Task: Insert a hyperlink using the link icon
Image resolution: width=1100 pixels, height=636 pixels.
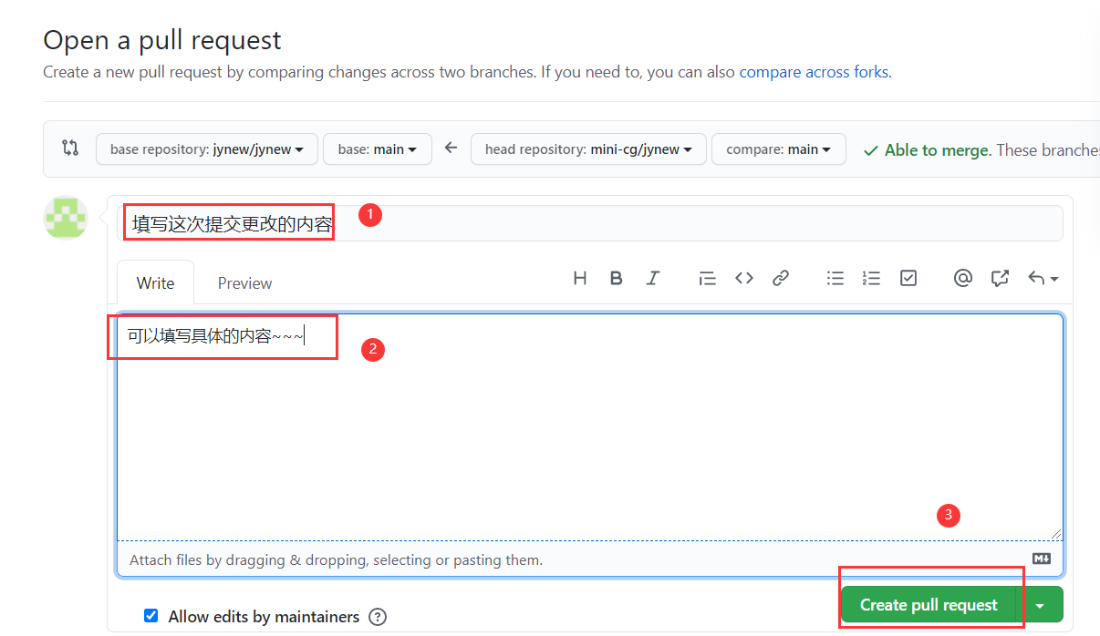Action: click(x=781, y=278)
